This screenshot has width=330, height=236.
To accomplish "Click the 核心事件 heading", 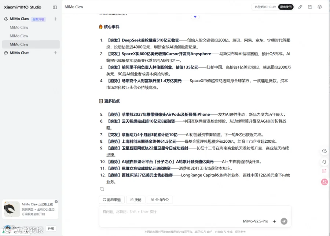I will point(111,27).
